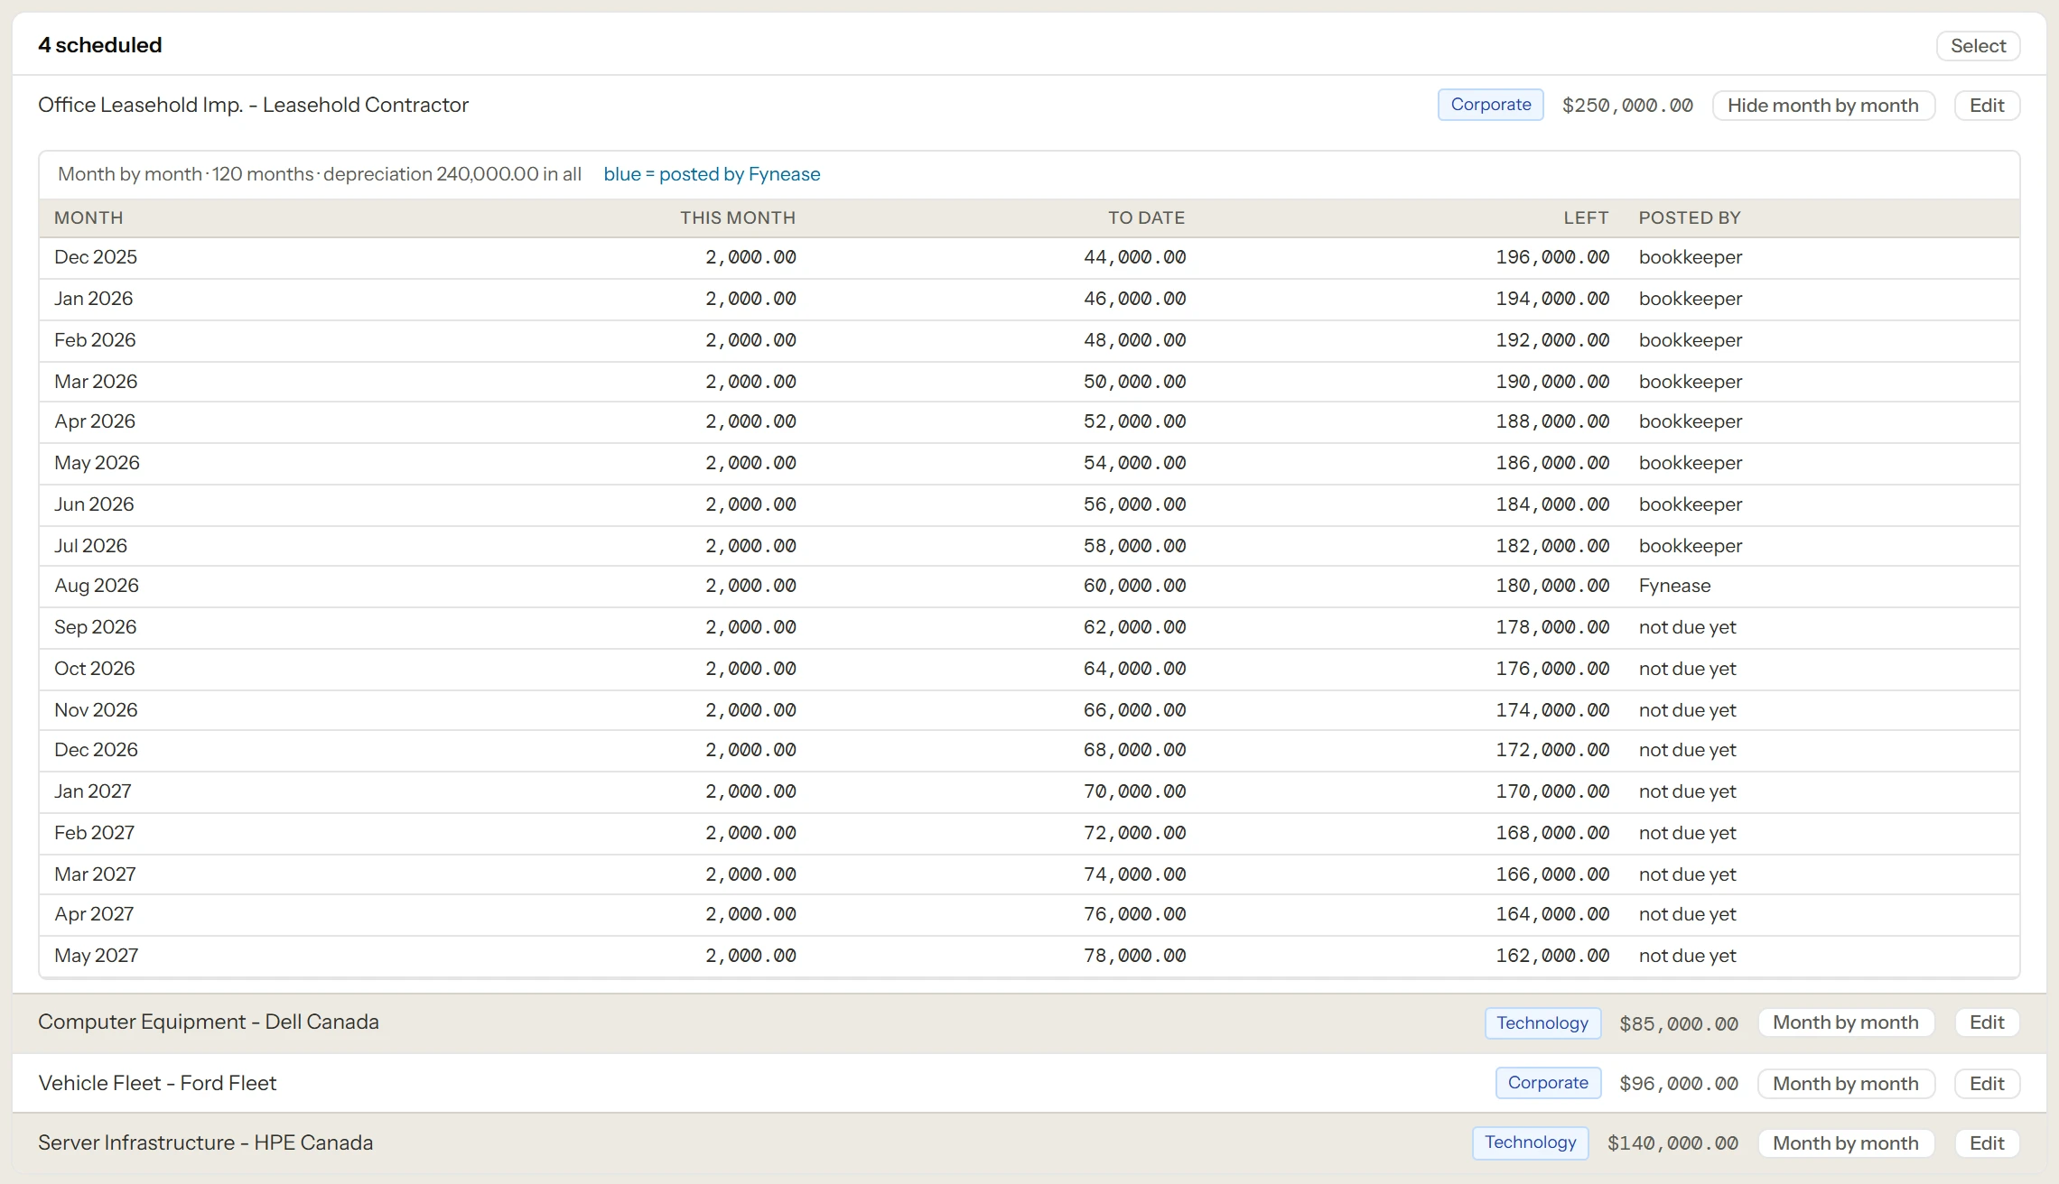Click bookkeeper in the Jul 2026 row

click(x=1691, y=546)
